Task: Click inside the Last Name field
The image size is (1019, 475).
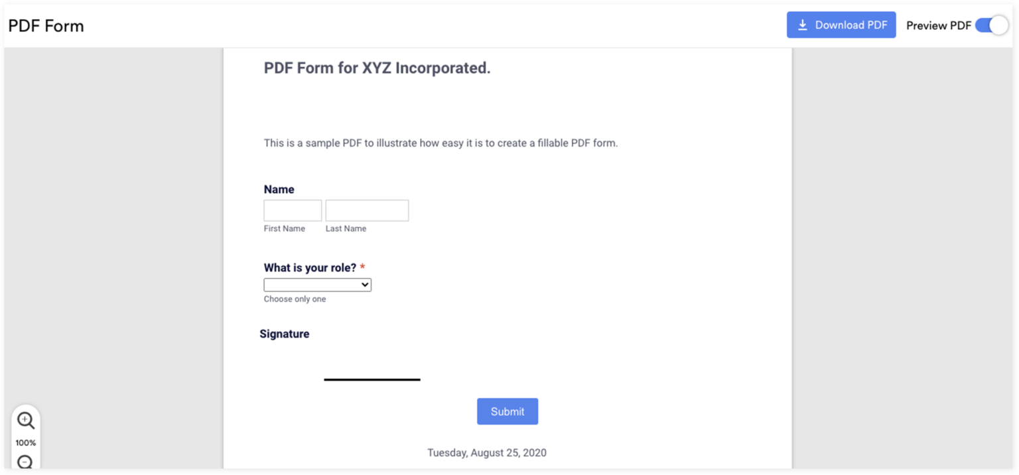Action: pos(366,210)
